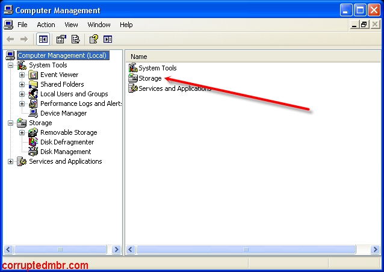Select Event Viewer in the tree
Image resolution: width=384 pixels, height=272 pixels.
tap(59, 75)
